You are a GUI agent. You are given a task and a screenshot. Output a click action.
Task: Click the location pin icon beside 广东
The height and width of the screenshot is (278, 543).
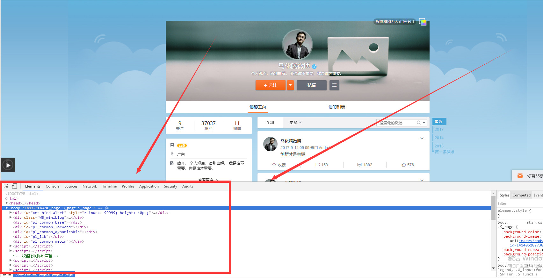click(x=172, y=154)
